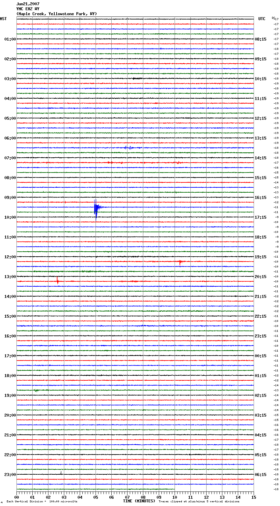Select the 15:00 MST hour label
Viewport: 280px width, 506px height.
pyautogui.click(x=10, y=316)
